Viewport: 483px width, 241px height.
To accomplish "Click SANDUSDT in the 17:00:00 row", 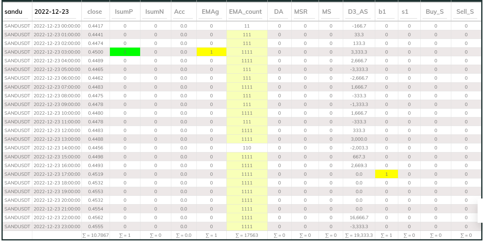I will click(17, 174).
